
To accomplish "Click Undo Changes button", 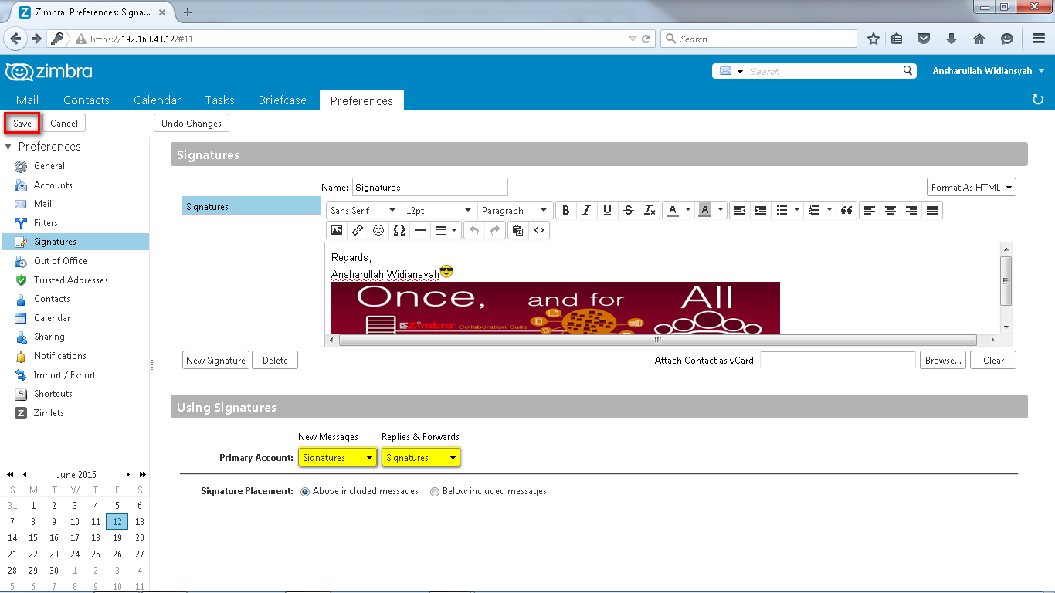I will (192, 124).
